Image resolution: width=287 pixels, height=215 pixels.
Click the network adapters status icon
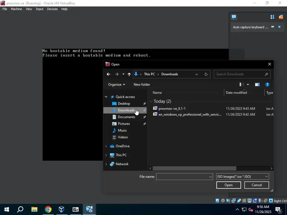233,200
